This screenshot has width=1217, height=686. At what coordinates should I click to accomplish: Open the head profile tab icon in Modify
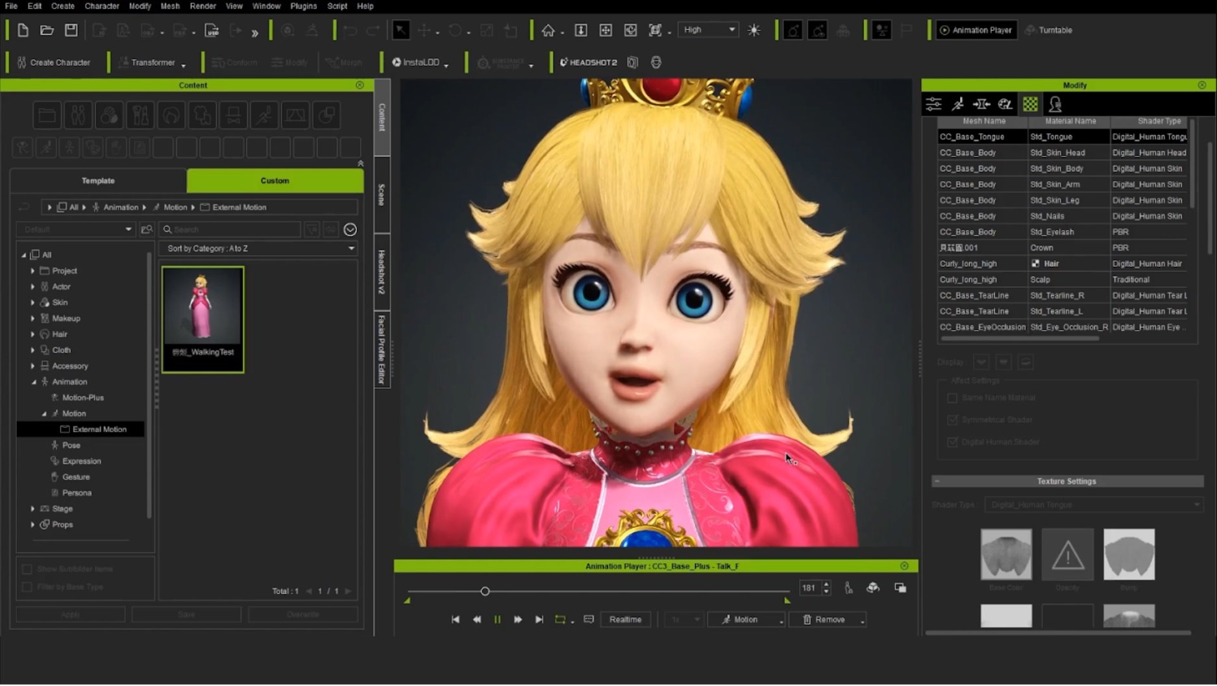click(x=1055, y=104)
